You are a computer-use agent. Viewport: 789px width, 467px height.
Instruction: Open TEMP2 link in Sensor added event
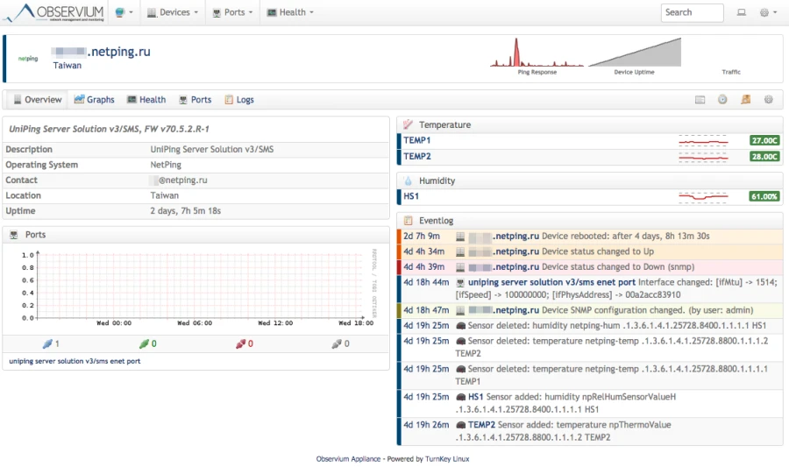tap(481, 425)
